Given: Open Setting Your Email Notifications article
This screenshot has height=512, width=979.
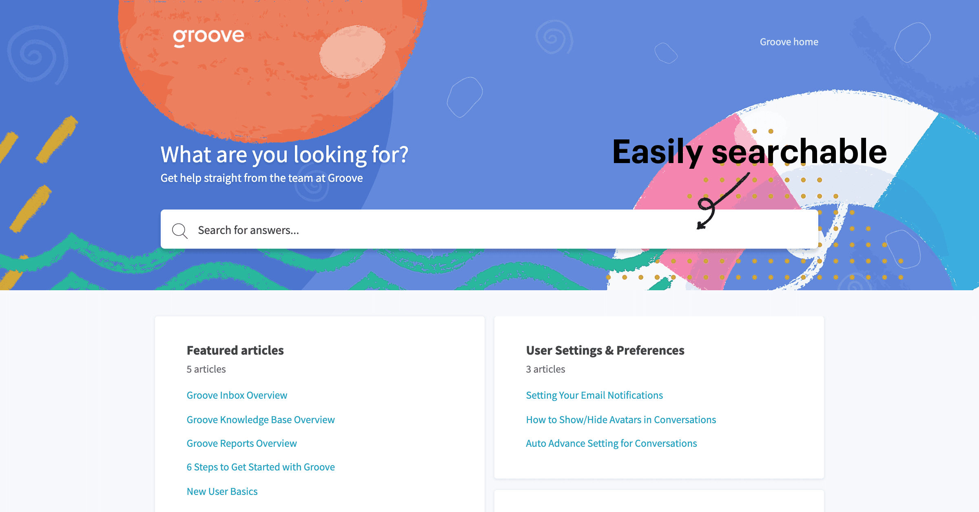Looking at the screenshot, I should click(594, 395).
